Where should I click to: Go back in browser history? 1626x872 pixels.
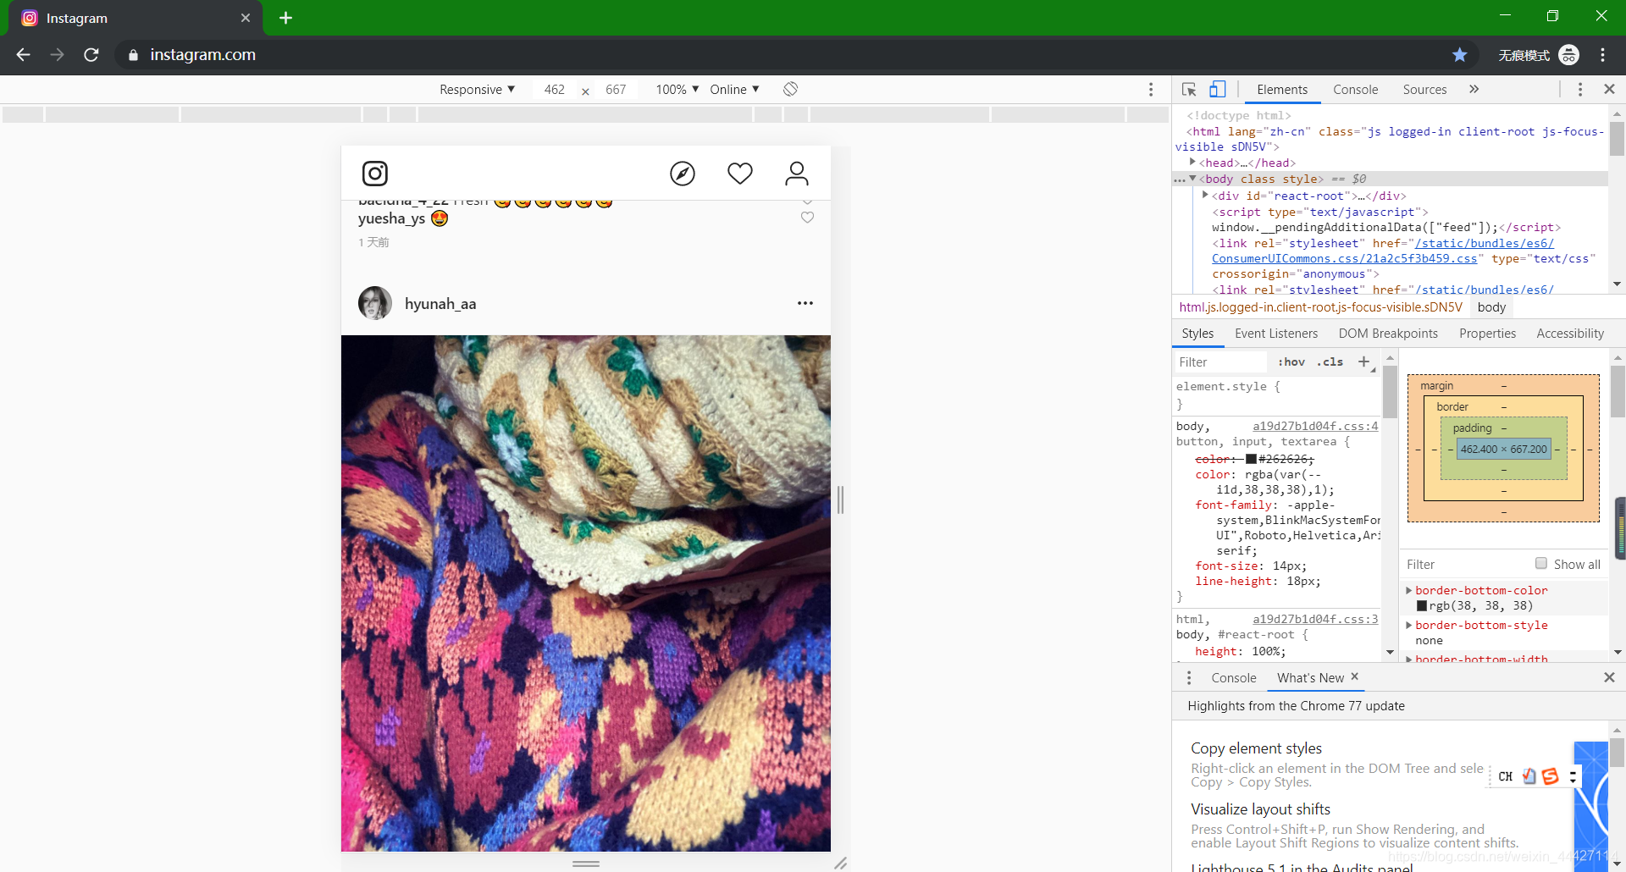click(x=24, y=55)
